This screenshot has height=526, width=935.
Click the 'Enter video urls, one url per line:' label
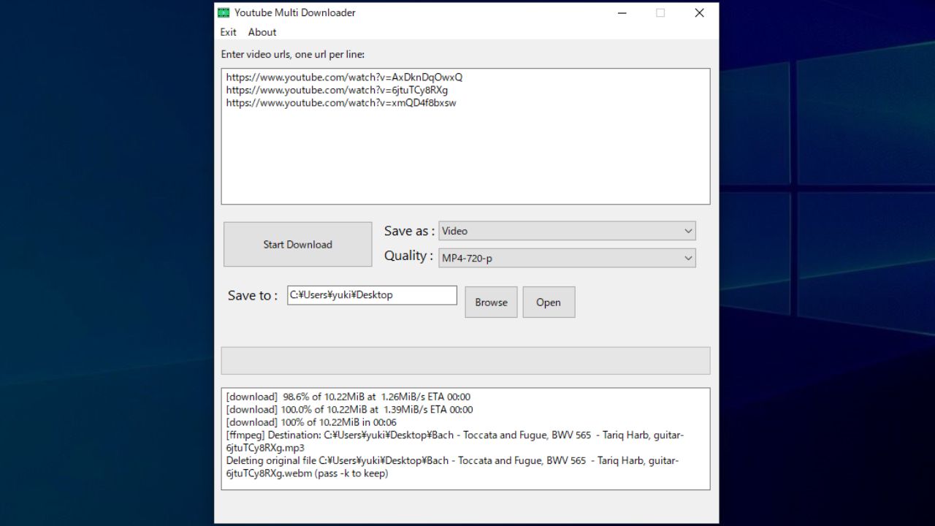coord(293,54)
